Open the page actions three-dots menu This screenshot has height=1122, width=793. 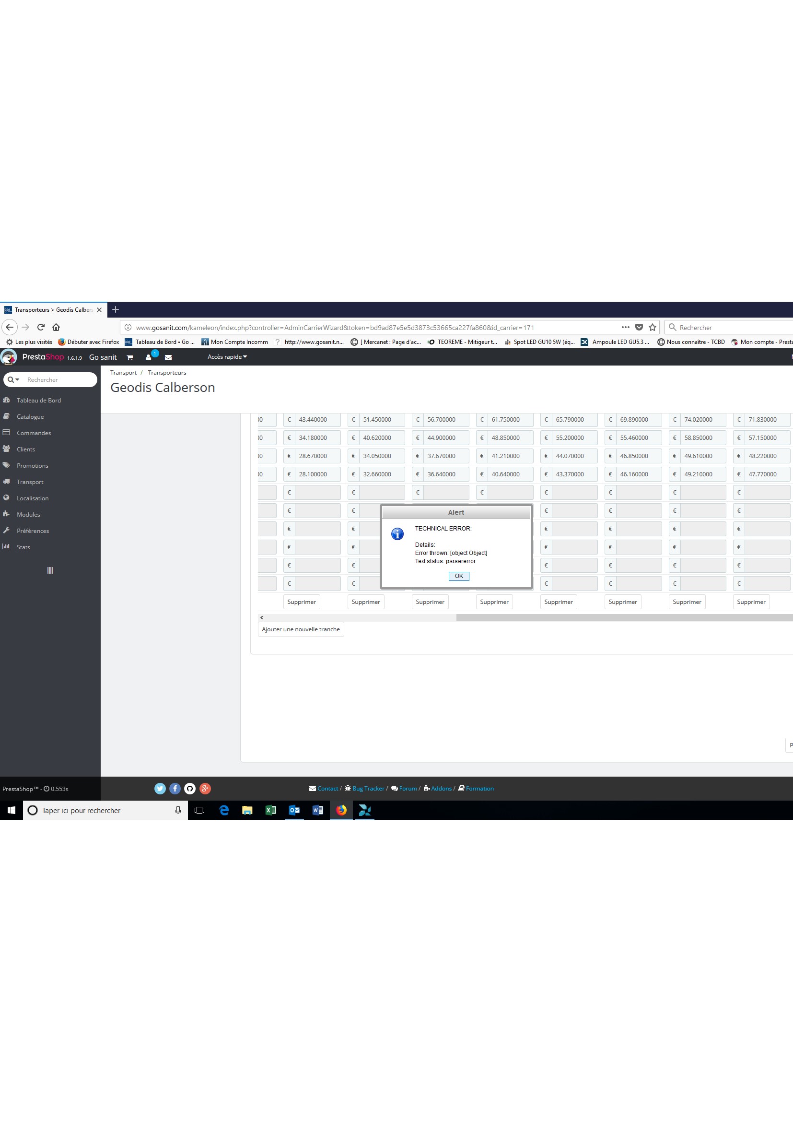pos(626,328)
